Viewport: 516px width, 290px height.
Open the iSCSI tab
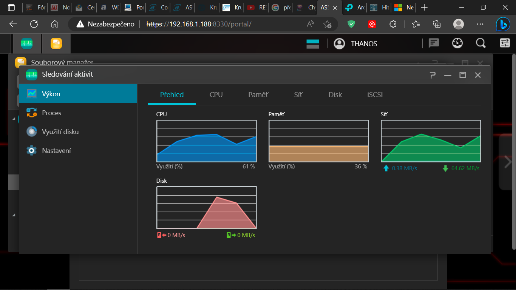pos(375,95)
